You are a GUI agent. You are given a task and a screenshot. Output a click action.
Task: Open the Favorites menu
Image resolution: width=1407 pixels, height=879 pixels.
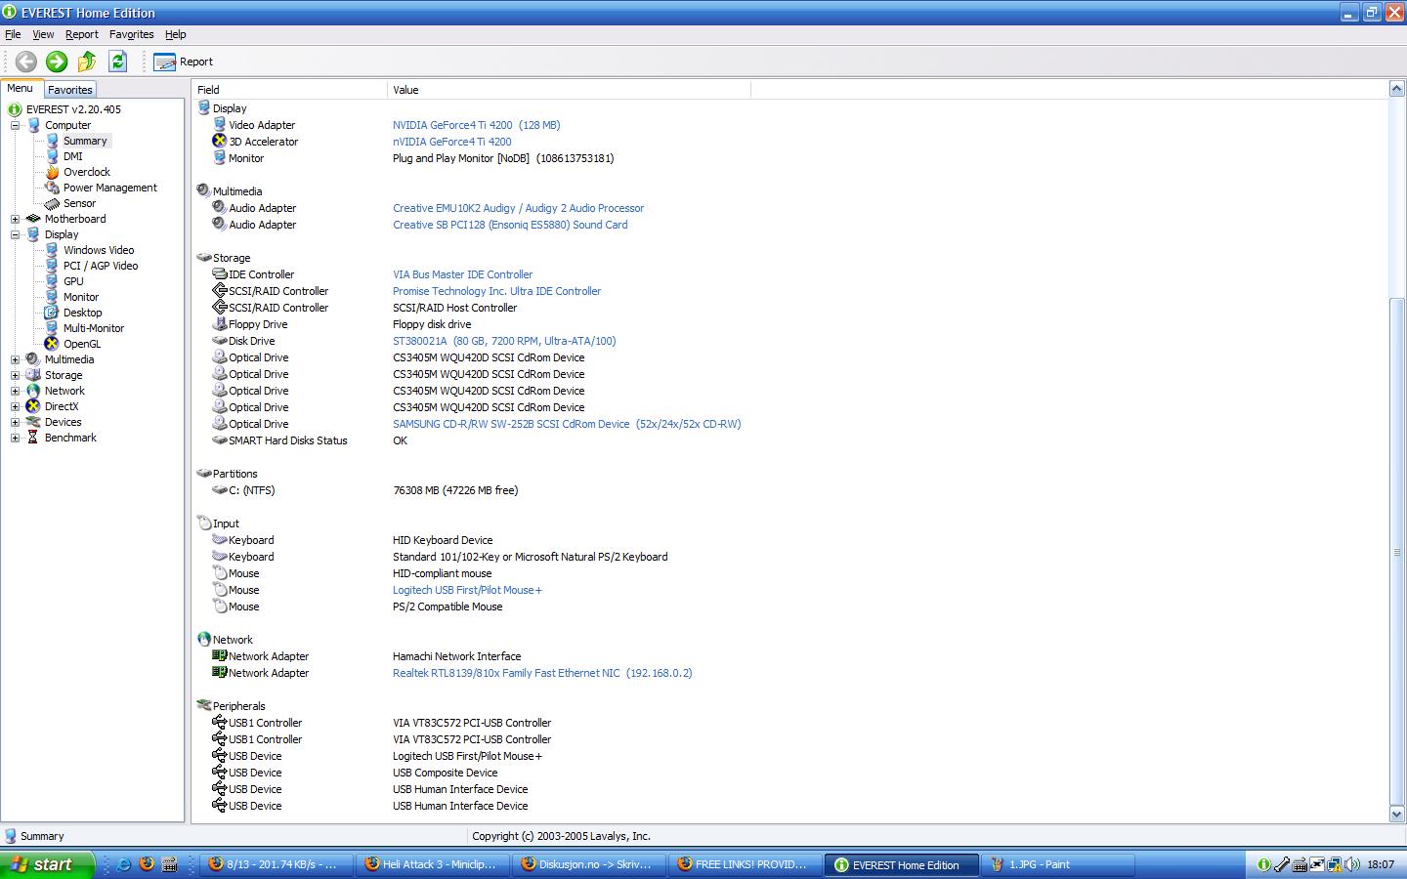pos(131,34)
